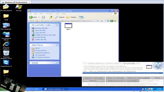The width and height of the screenshot is (164, 92).
Task: Click Rename this file link
Action: pyautogui.click(x=41, y=28)
